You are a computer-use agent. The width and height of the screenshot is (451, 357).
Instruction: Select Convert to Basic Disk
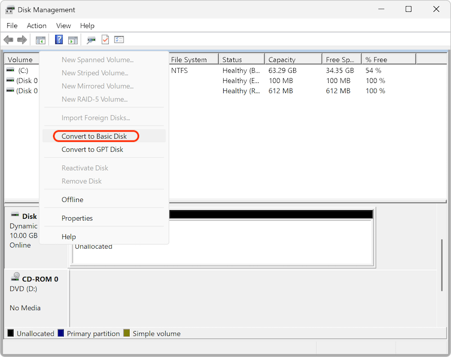coord(95,136)
